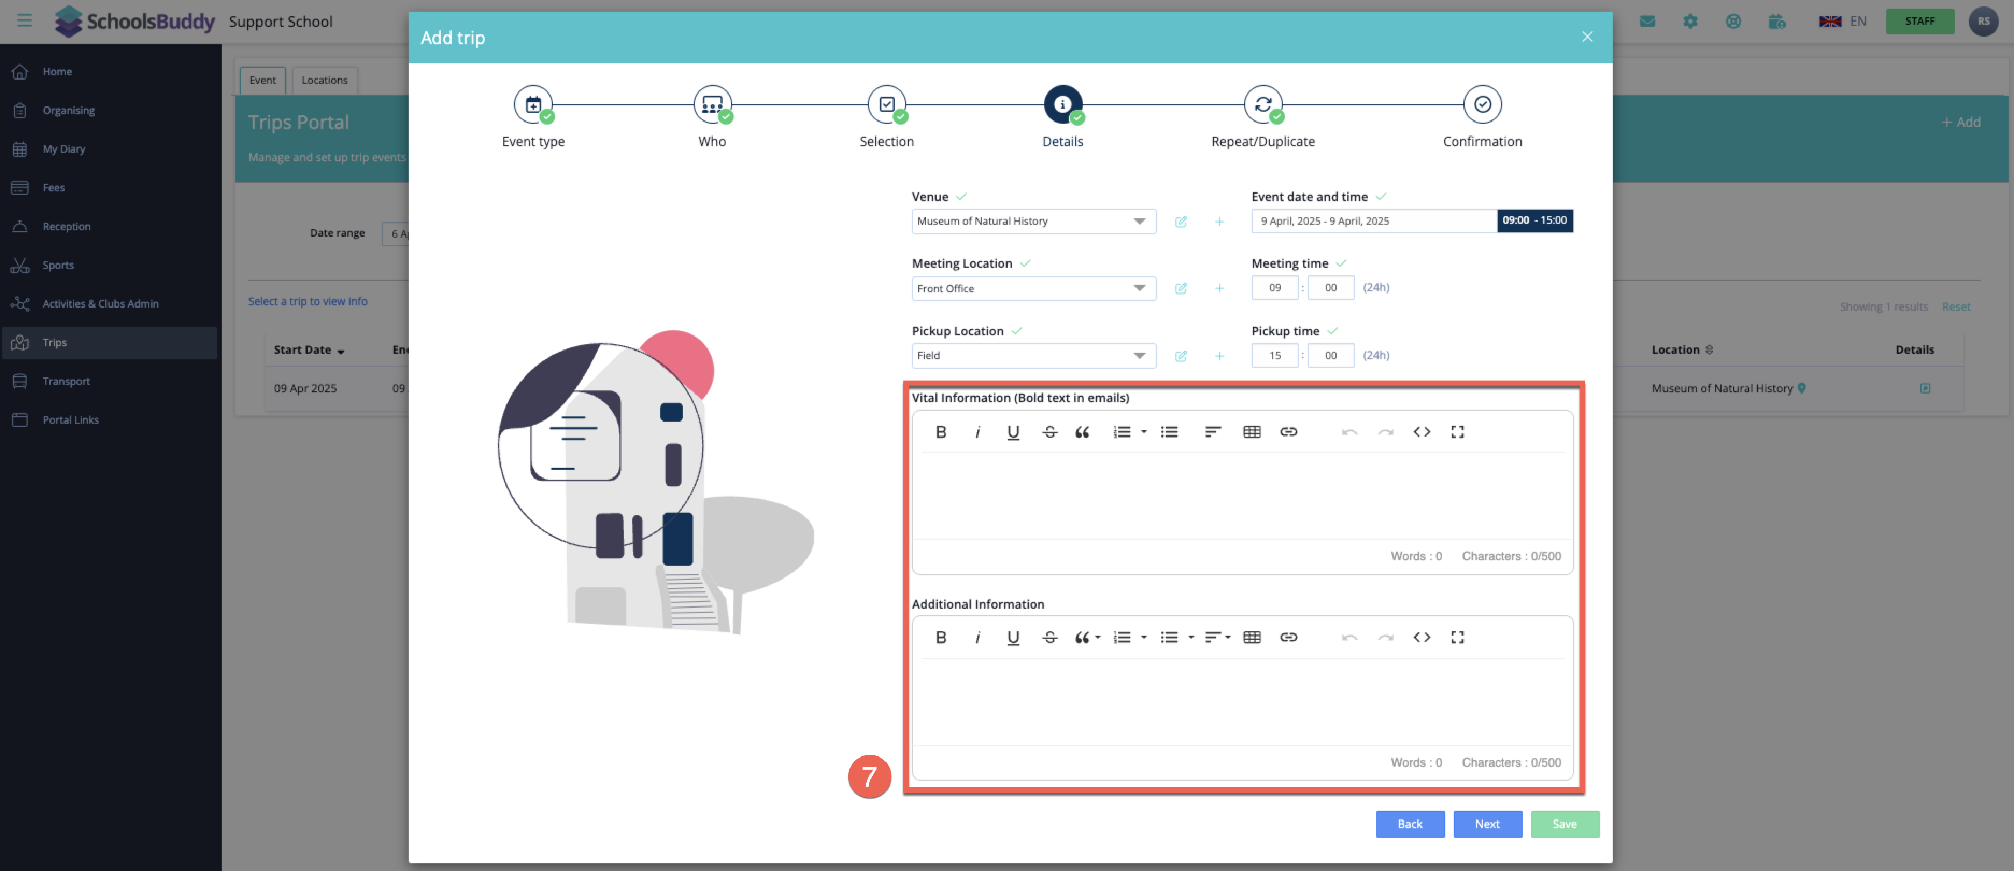Open code view in the Vital Information editor
This screenshot has width=2014, height=871.
point(1422,432)
